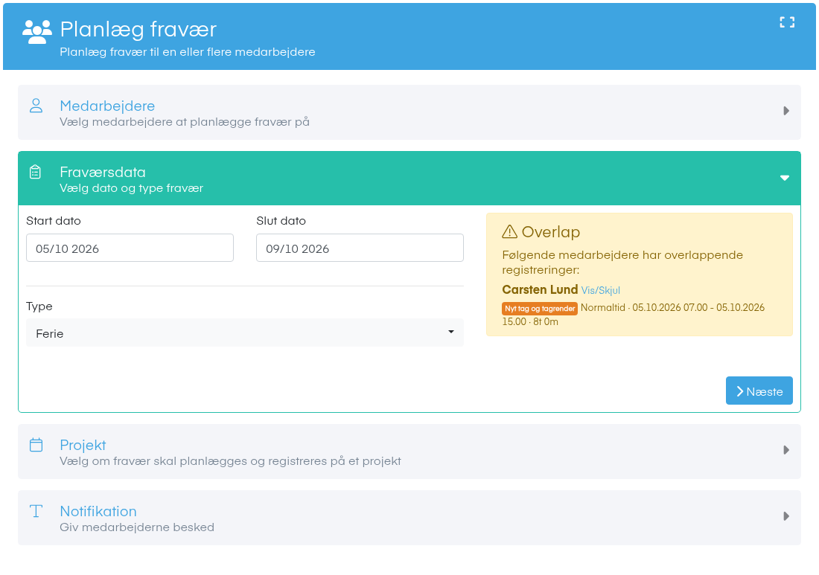Click the text icon next to Notifikation
The height and width of the screenshot is (575, 819).
pyautogui.click(x=36, y=511)
